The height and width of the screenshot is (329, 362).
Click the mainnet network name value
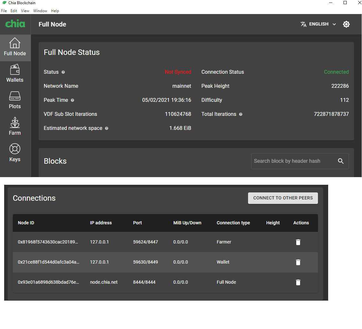coord(182,86)
